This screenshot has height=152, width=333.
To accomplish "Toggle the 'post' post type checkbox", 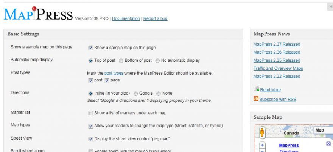I will tap(91, 81).
